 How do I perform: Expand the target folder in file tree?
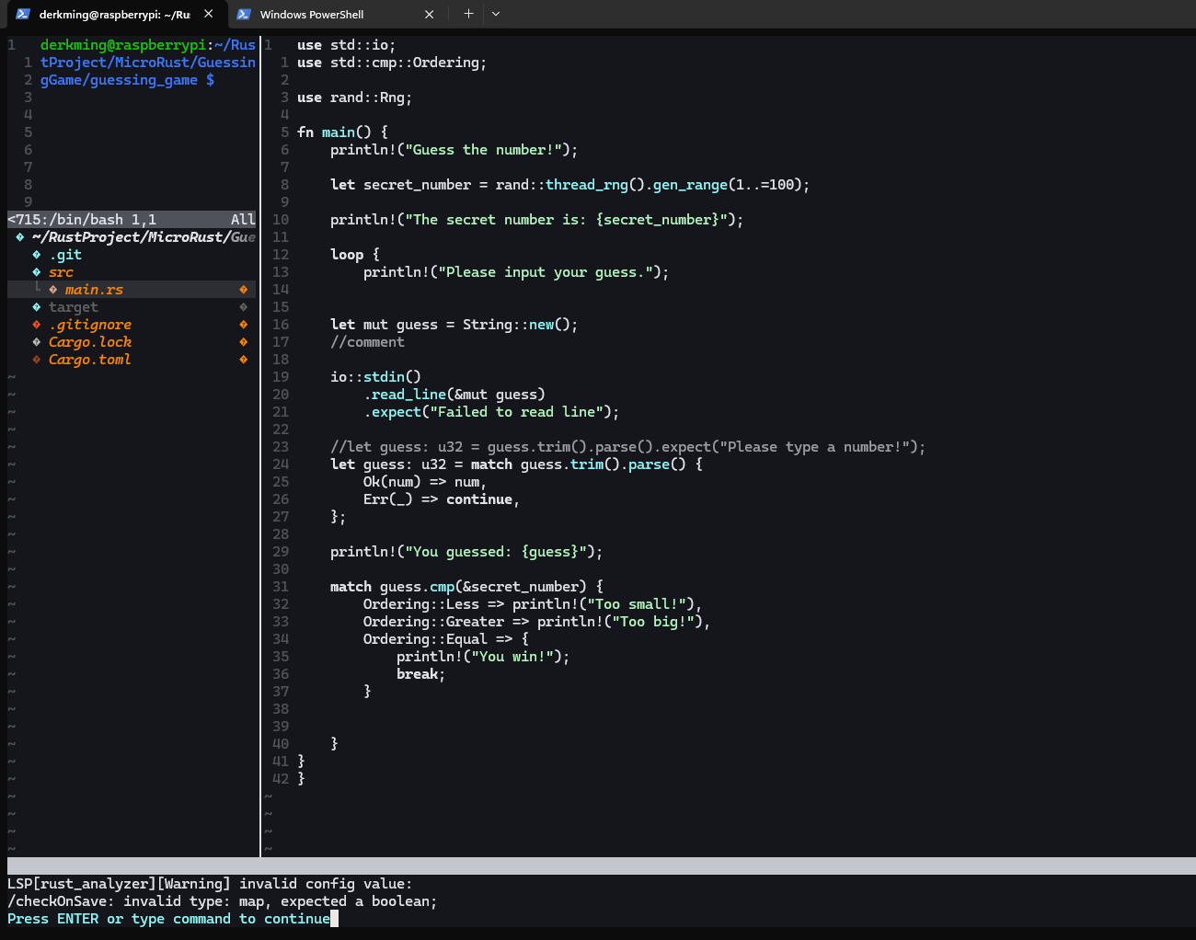(73, 307)
